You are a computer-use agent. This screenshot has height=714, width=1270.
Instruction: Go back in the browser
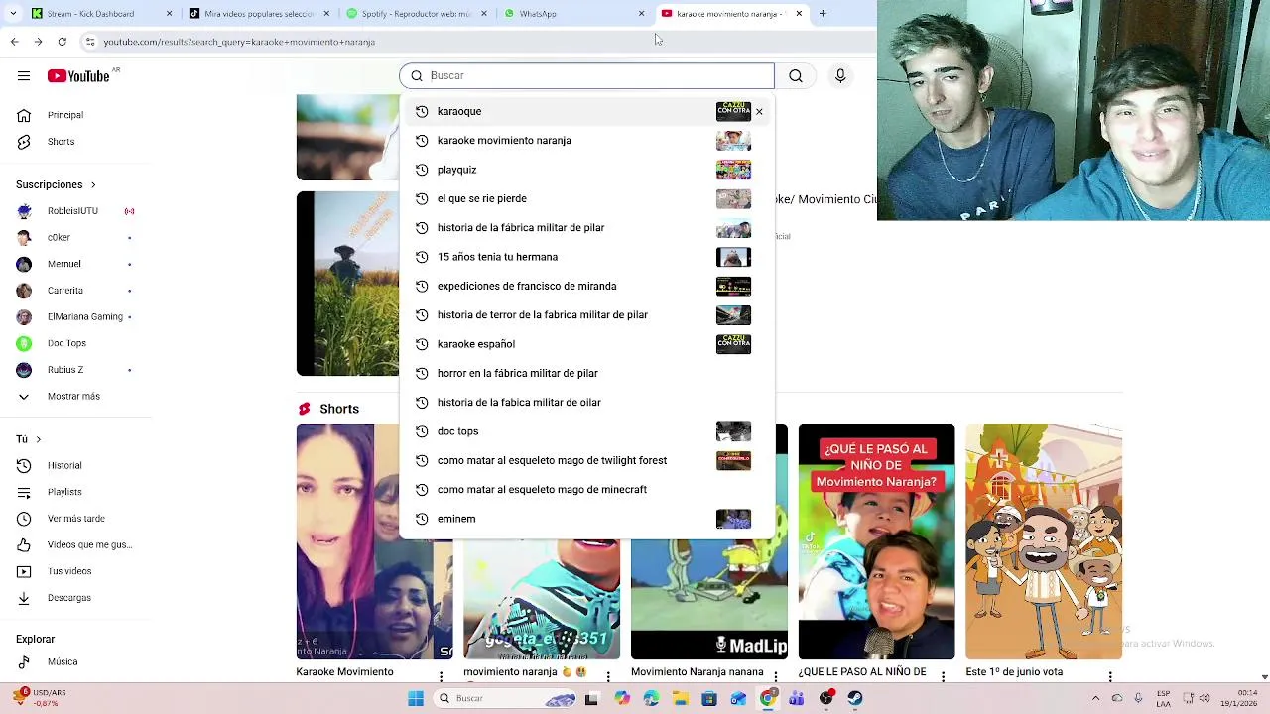click(14, 42)
